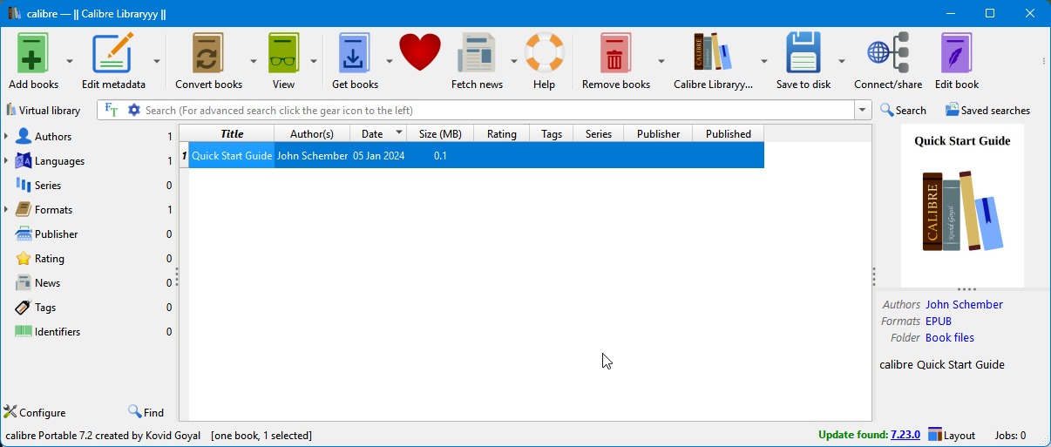Click the Virtual library button
The height and width of the screenshot is (447, 1051).
tap(43, 110)
